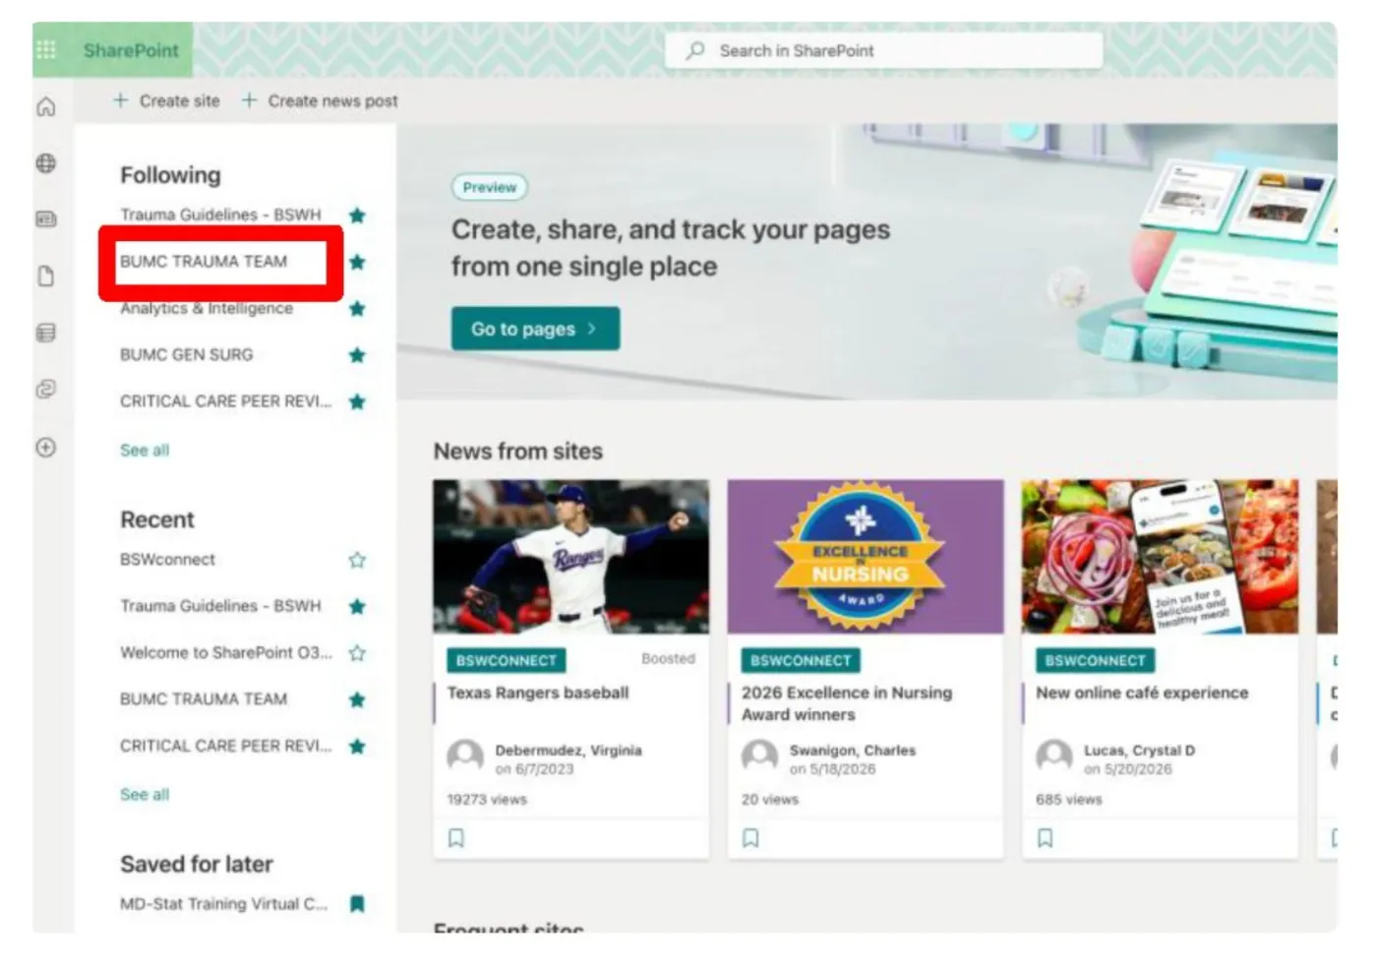Image resolution: width=1377 pixels, height=973 pixels.
Task: Toggle the CRITICAL CARE PEER REVI star under Following
Action: point(357,401)
